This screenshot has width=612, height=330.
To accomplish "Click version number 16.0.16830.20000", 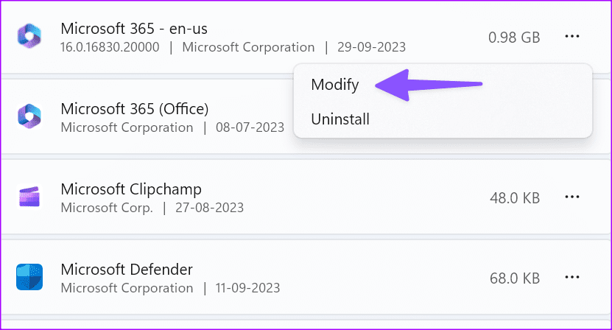I will (x=110, y=47).
